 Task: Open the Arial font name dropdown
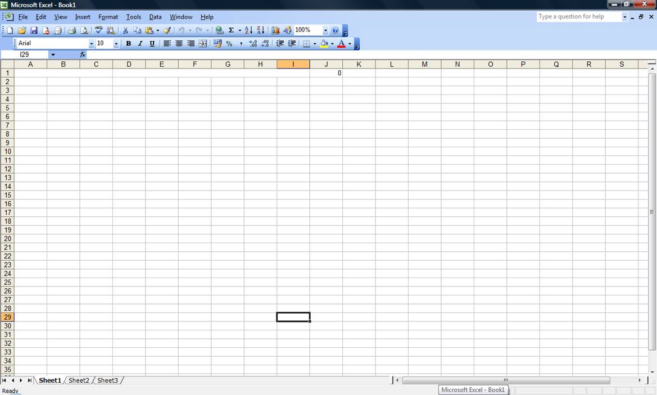tap(92, 44)
